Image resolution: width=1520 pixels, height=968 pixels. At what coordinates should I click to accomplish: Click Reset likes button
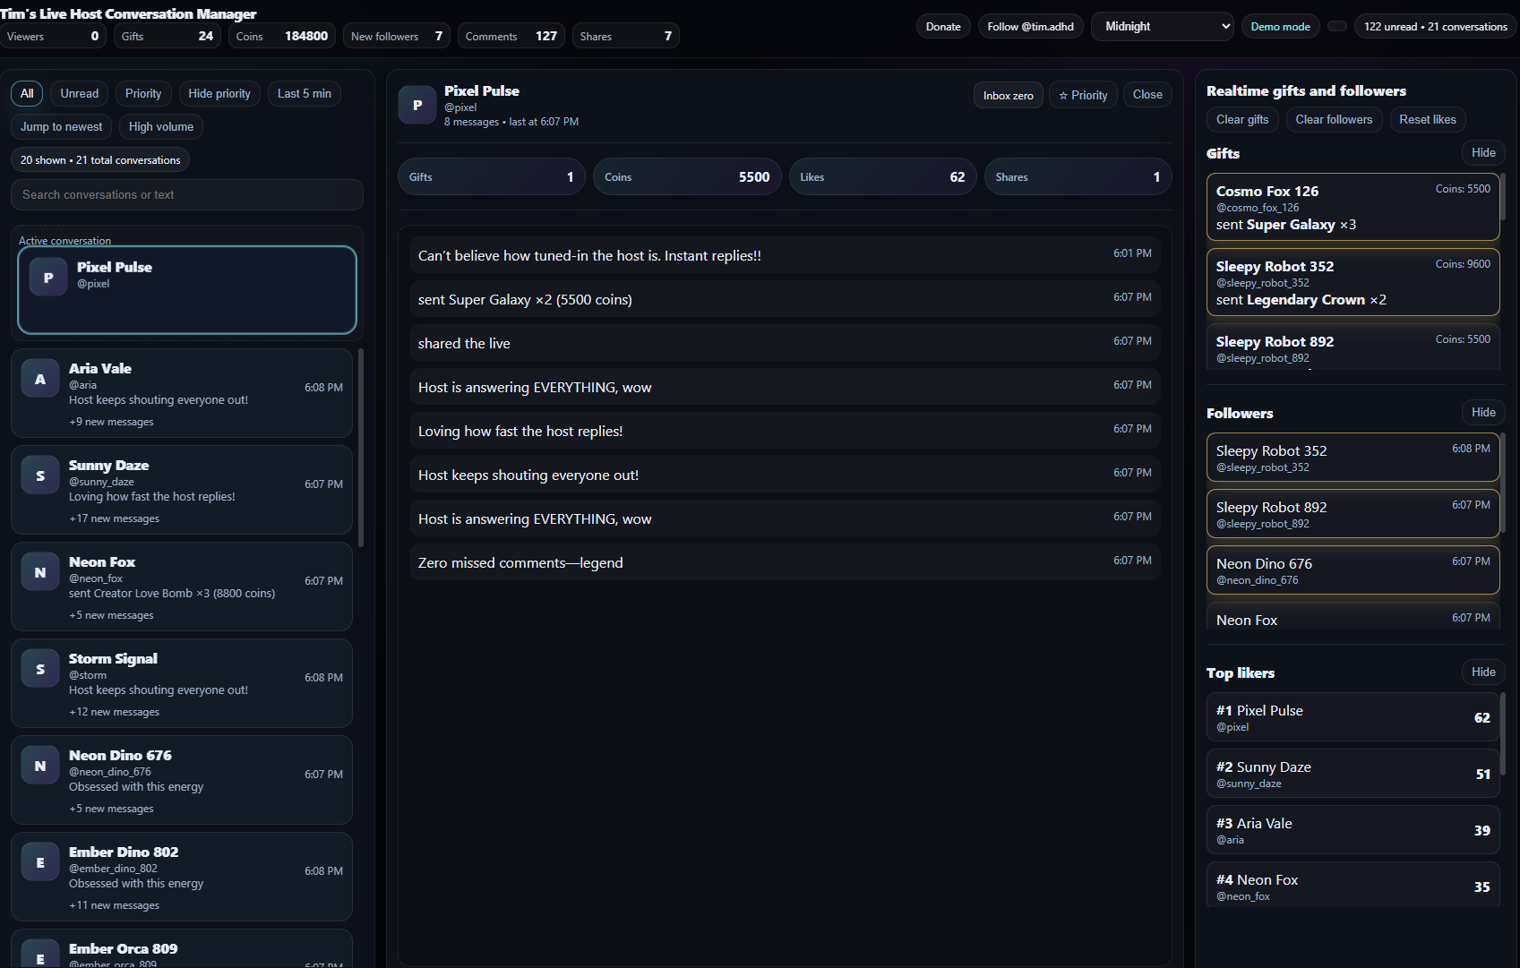pyautogui.click(x=1428, y=119)
